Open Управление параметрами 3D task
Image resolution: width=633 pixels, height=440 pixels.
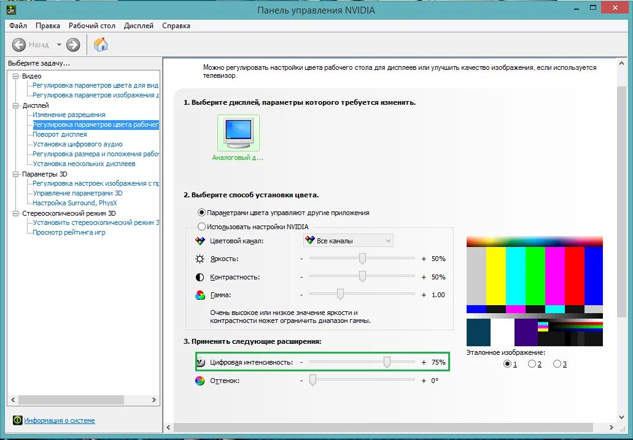77,193
